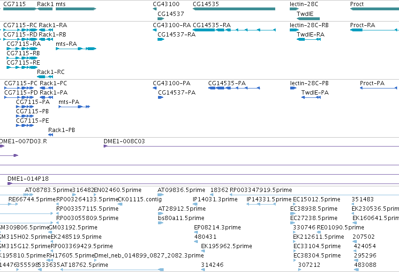Image resolution: width=399 pixels, height=272 pixels.
Task: Select EST RP003357115.5prime
Action: (x=58, y=213)
